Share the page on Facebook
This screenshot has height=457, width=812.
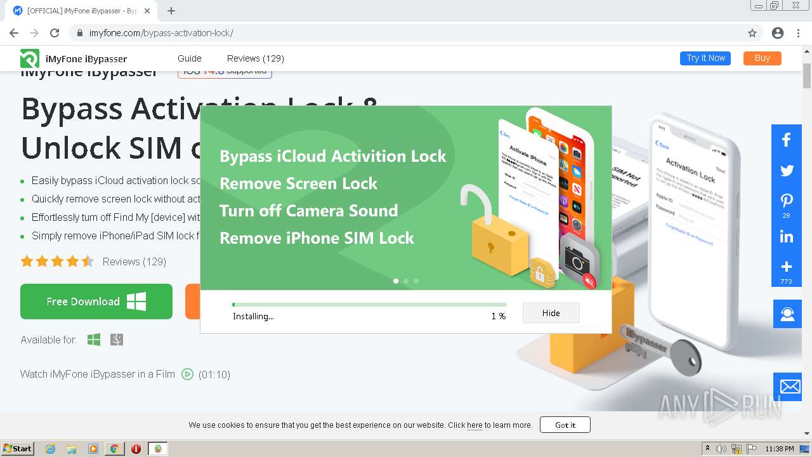click(787, 140)
